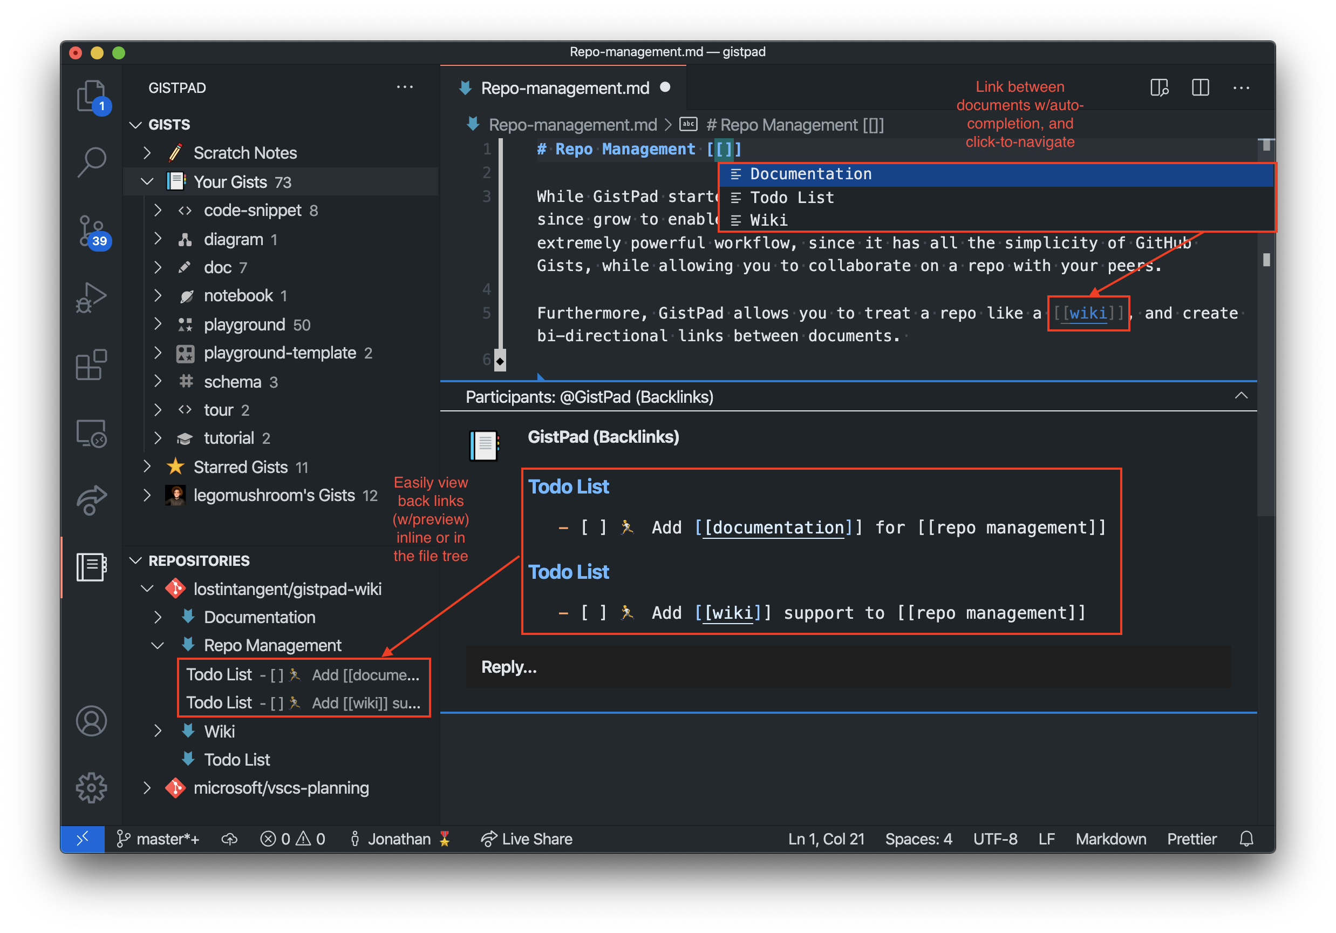Open backlink 'Add [[docume...' tree item

tap(303, 674)
